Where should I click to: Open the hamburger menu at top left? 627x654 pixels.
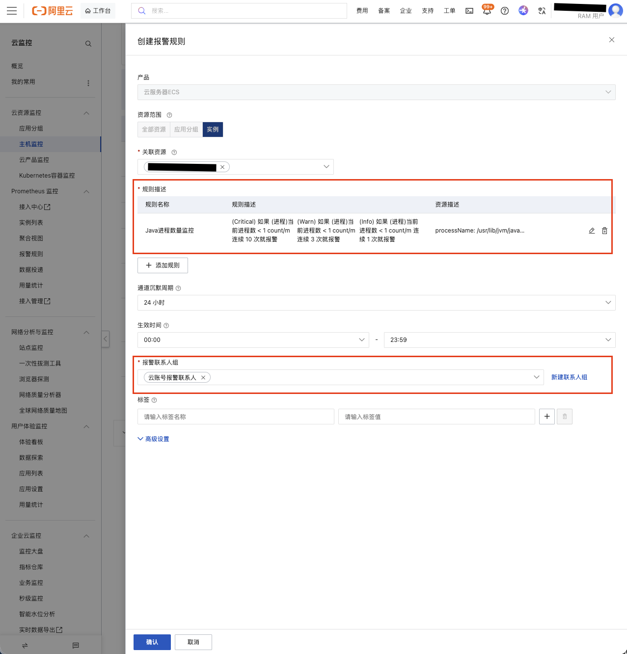[12, 11]
